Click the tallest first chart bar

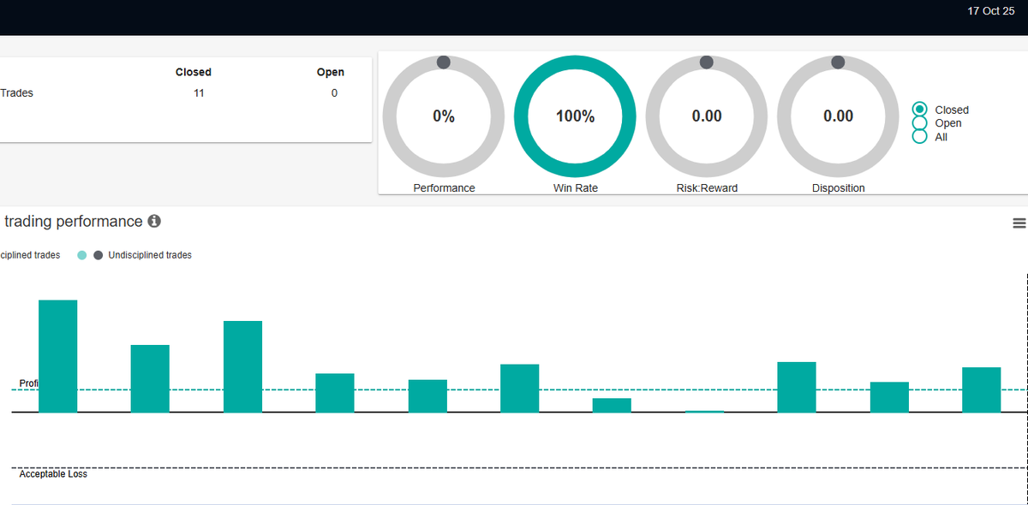58,356
